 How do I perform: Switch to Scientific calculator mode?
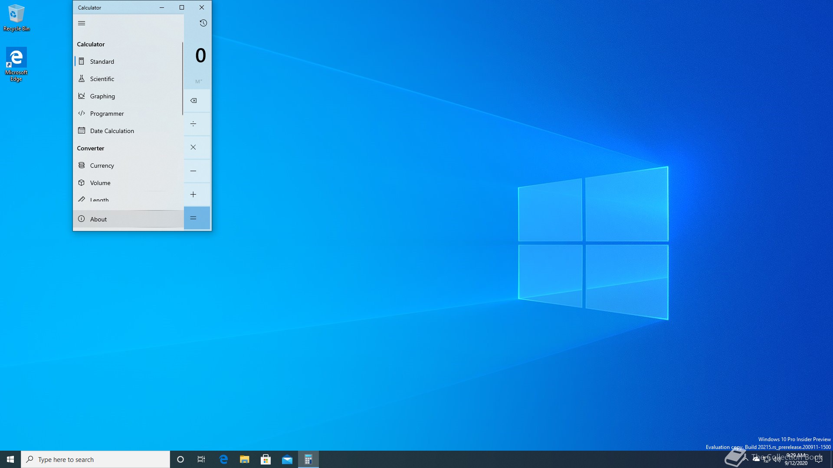[102, 79]
